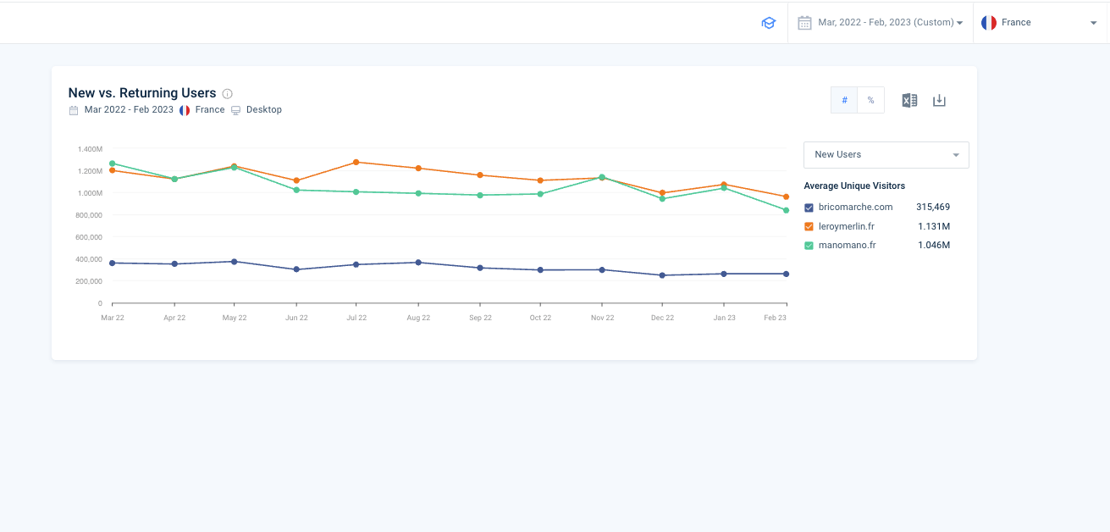Click the green Nov 22 data point

tap(602, 177)
